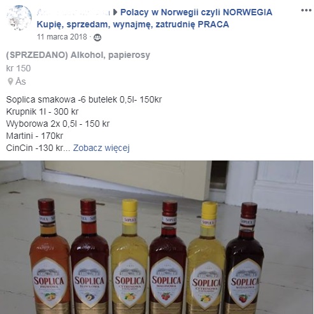Click the kr 150 price text
The image size is (314, 314).
(x=18, y=68)
